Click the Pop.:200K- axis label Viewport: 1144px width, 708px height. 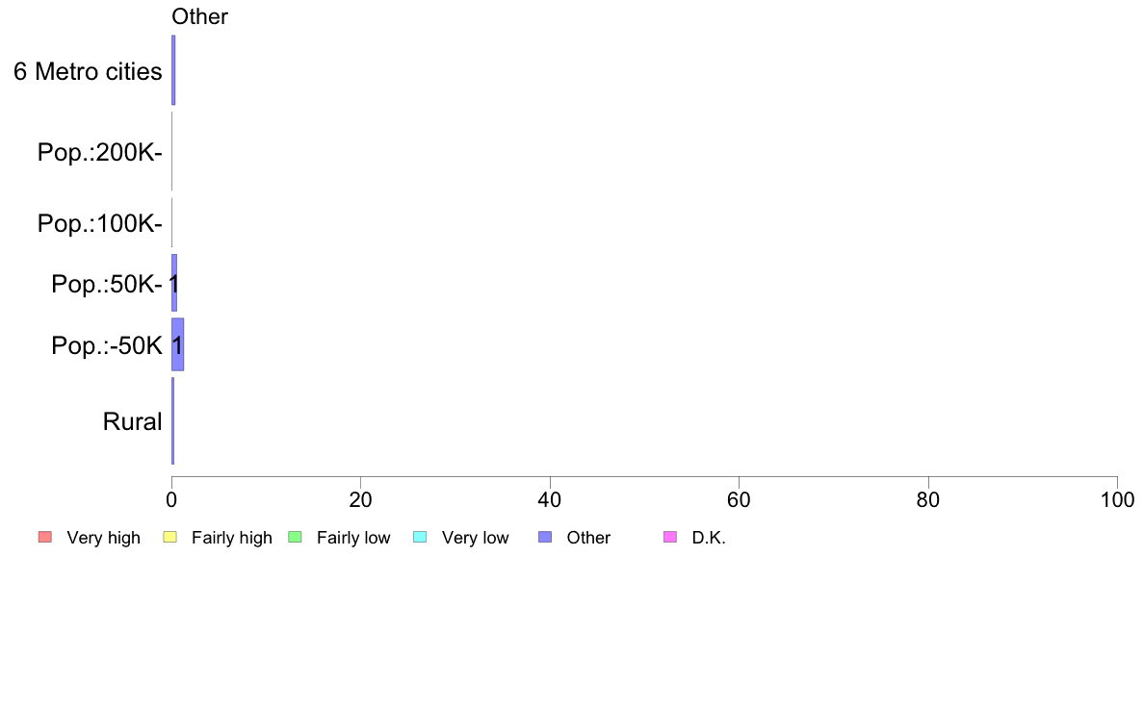coord(100,152)
